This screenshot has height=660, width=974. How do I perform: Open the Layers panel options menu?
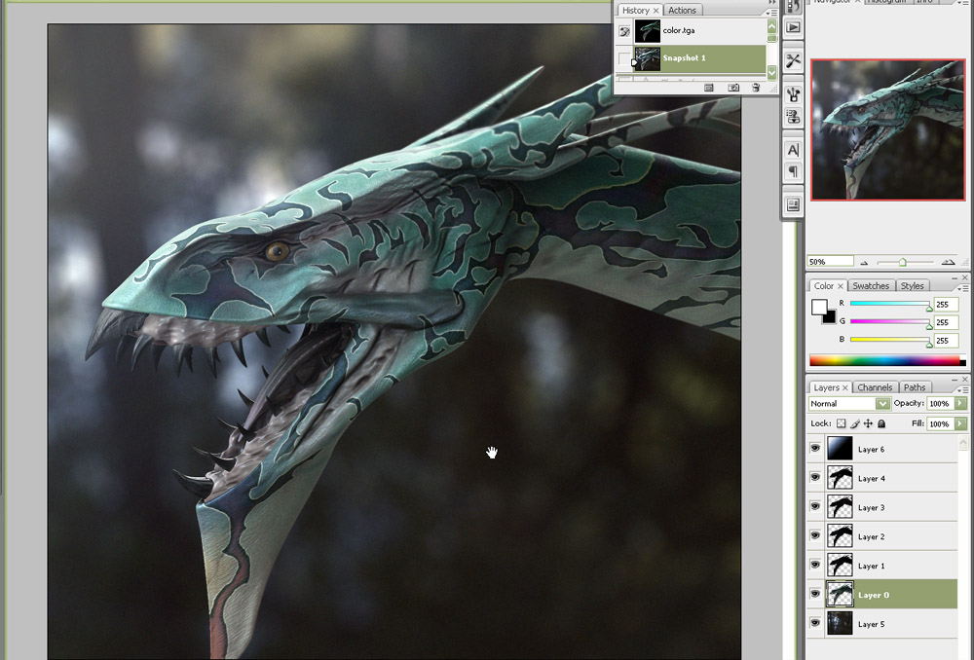(x=964, y=390)
